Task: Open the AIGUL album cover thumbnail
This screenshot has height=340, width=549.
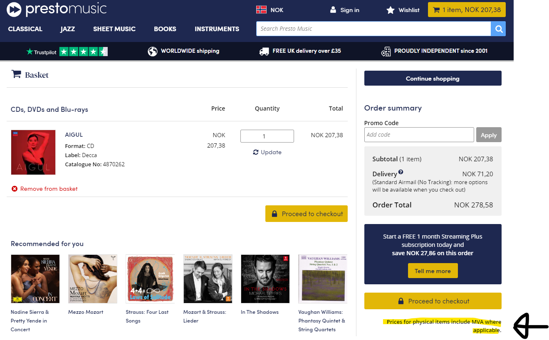Action: pos(33,152)
